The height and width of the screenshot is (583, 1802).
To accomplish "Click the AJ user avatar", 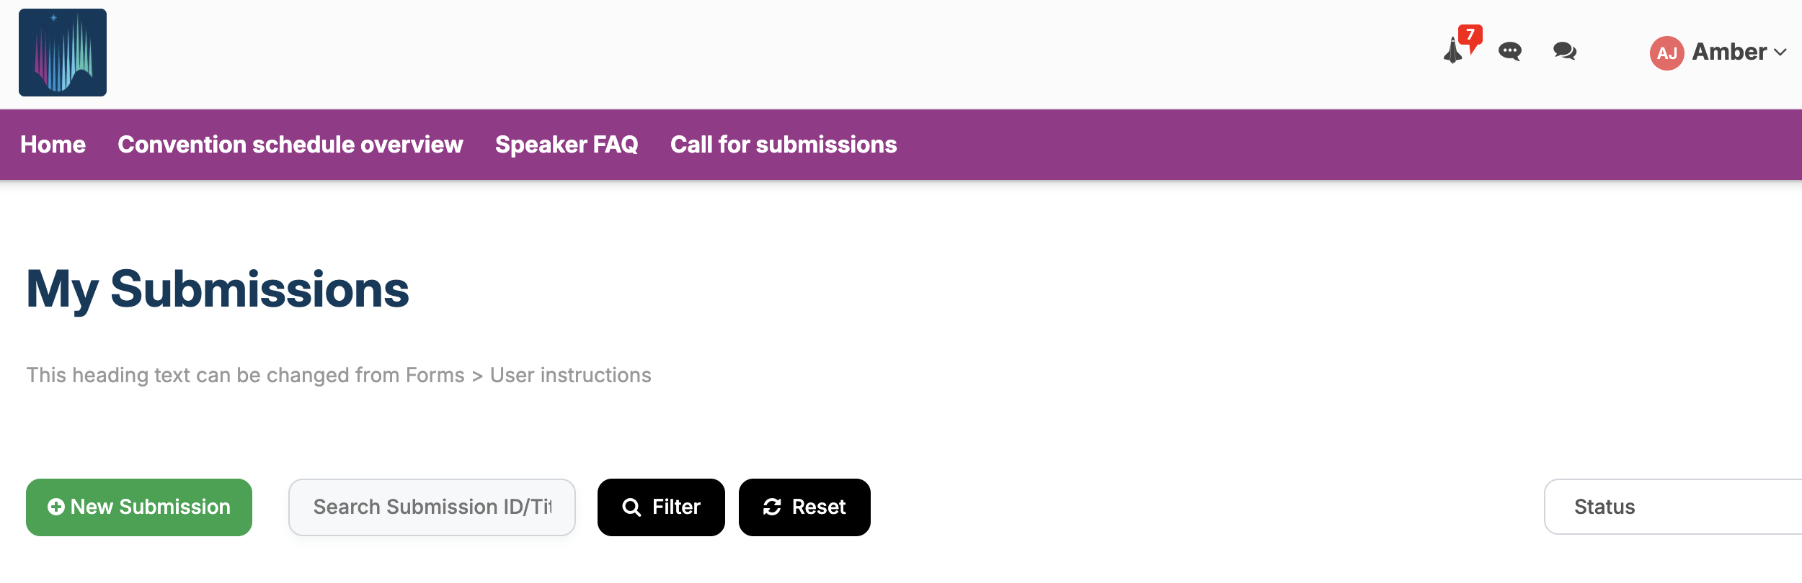I will tap(1666, 53).
